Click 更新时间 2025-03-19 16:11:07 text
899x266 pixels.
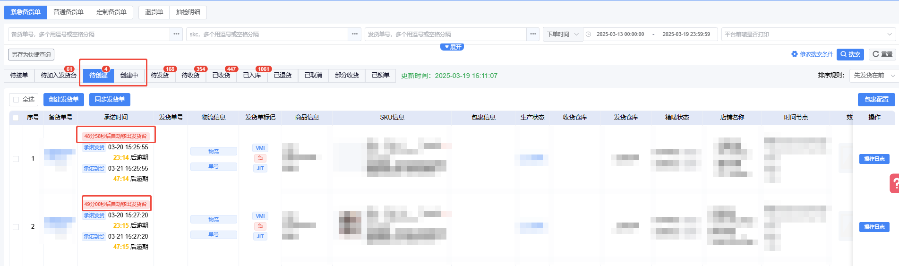pos(449,76)
